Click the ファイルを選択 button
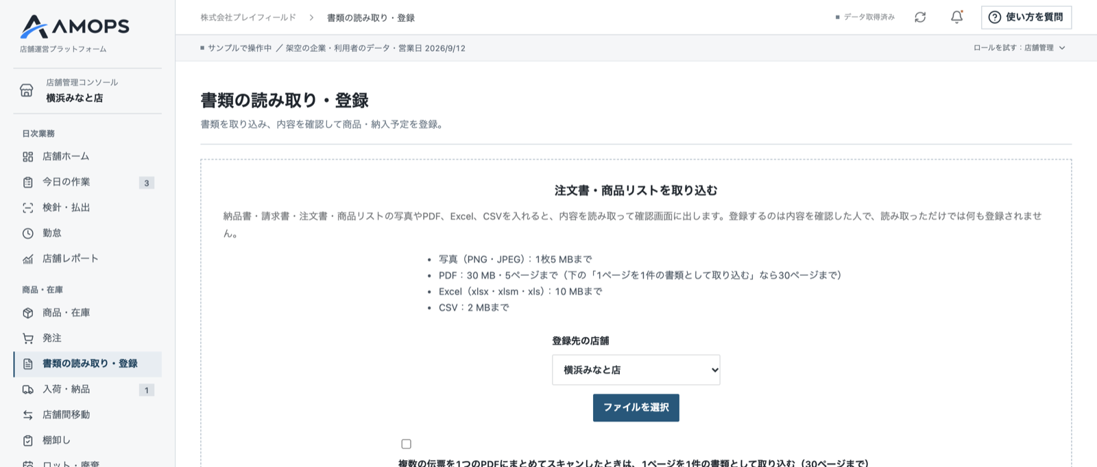Screen dimensions: 1097x467 pyautogui.click(x=636, y=407)
